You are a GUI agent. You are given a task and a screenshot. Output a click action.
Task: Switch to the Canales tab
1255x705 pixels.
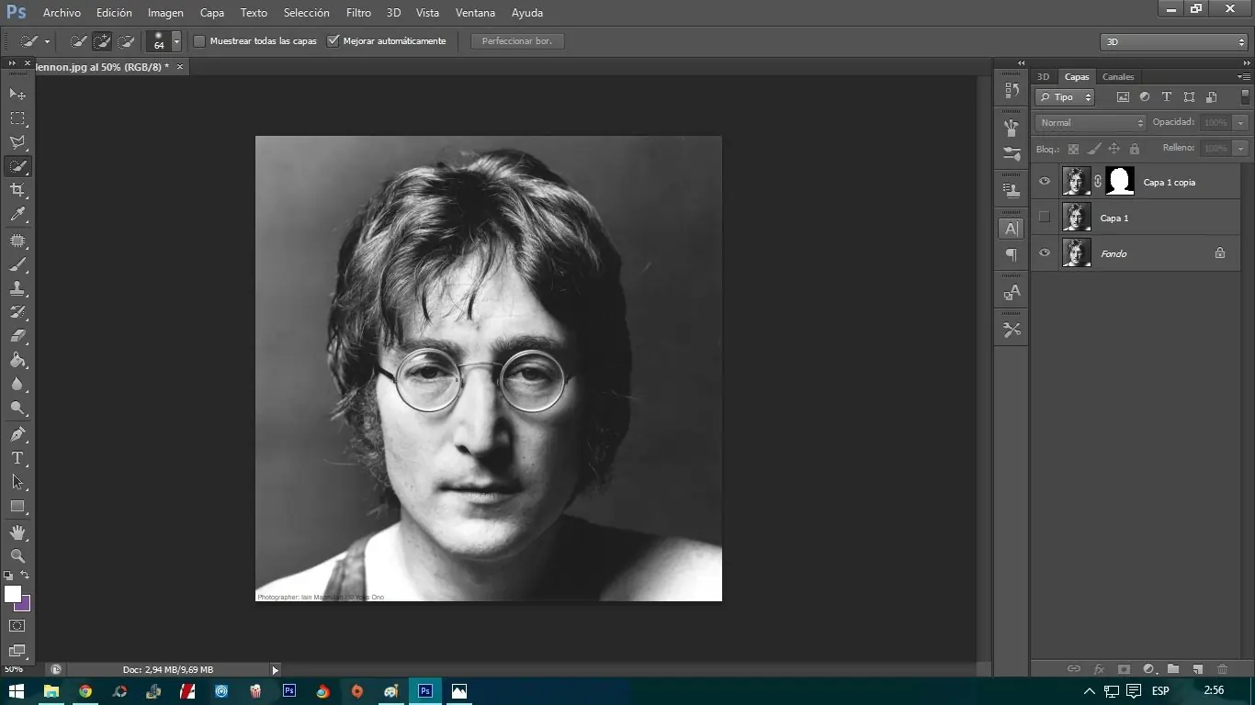point(1118,77)
